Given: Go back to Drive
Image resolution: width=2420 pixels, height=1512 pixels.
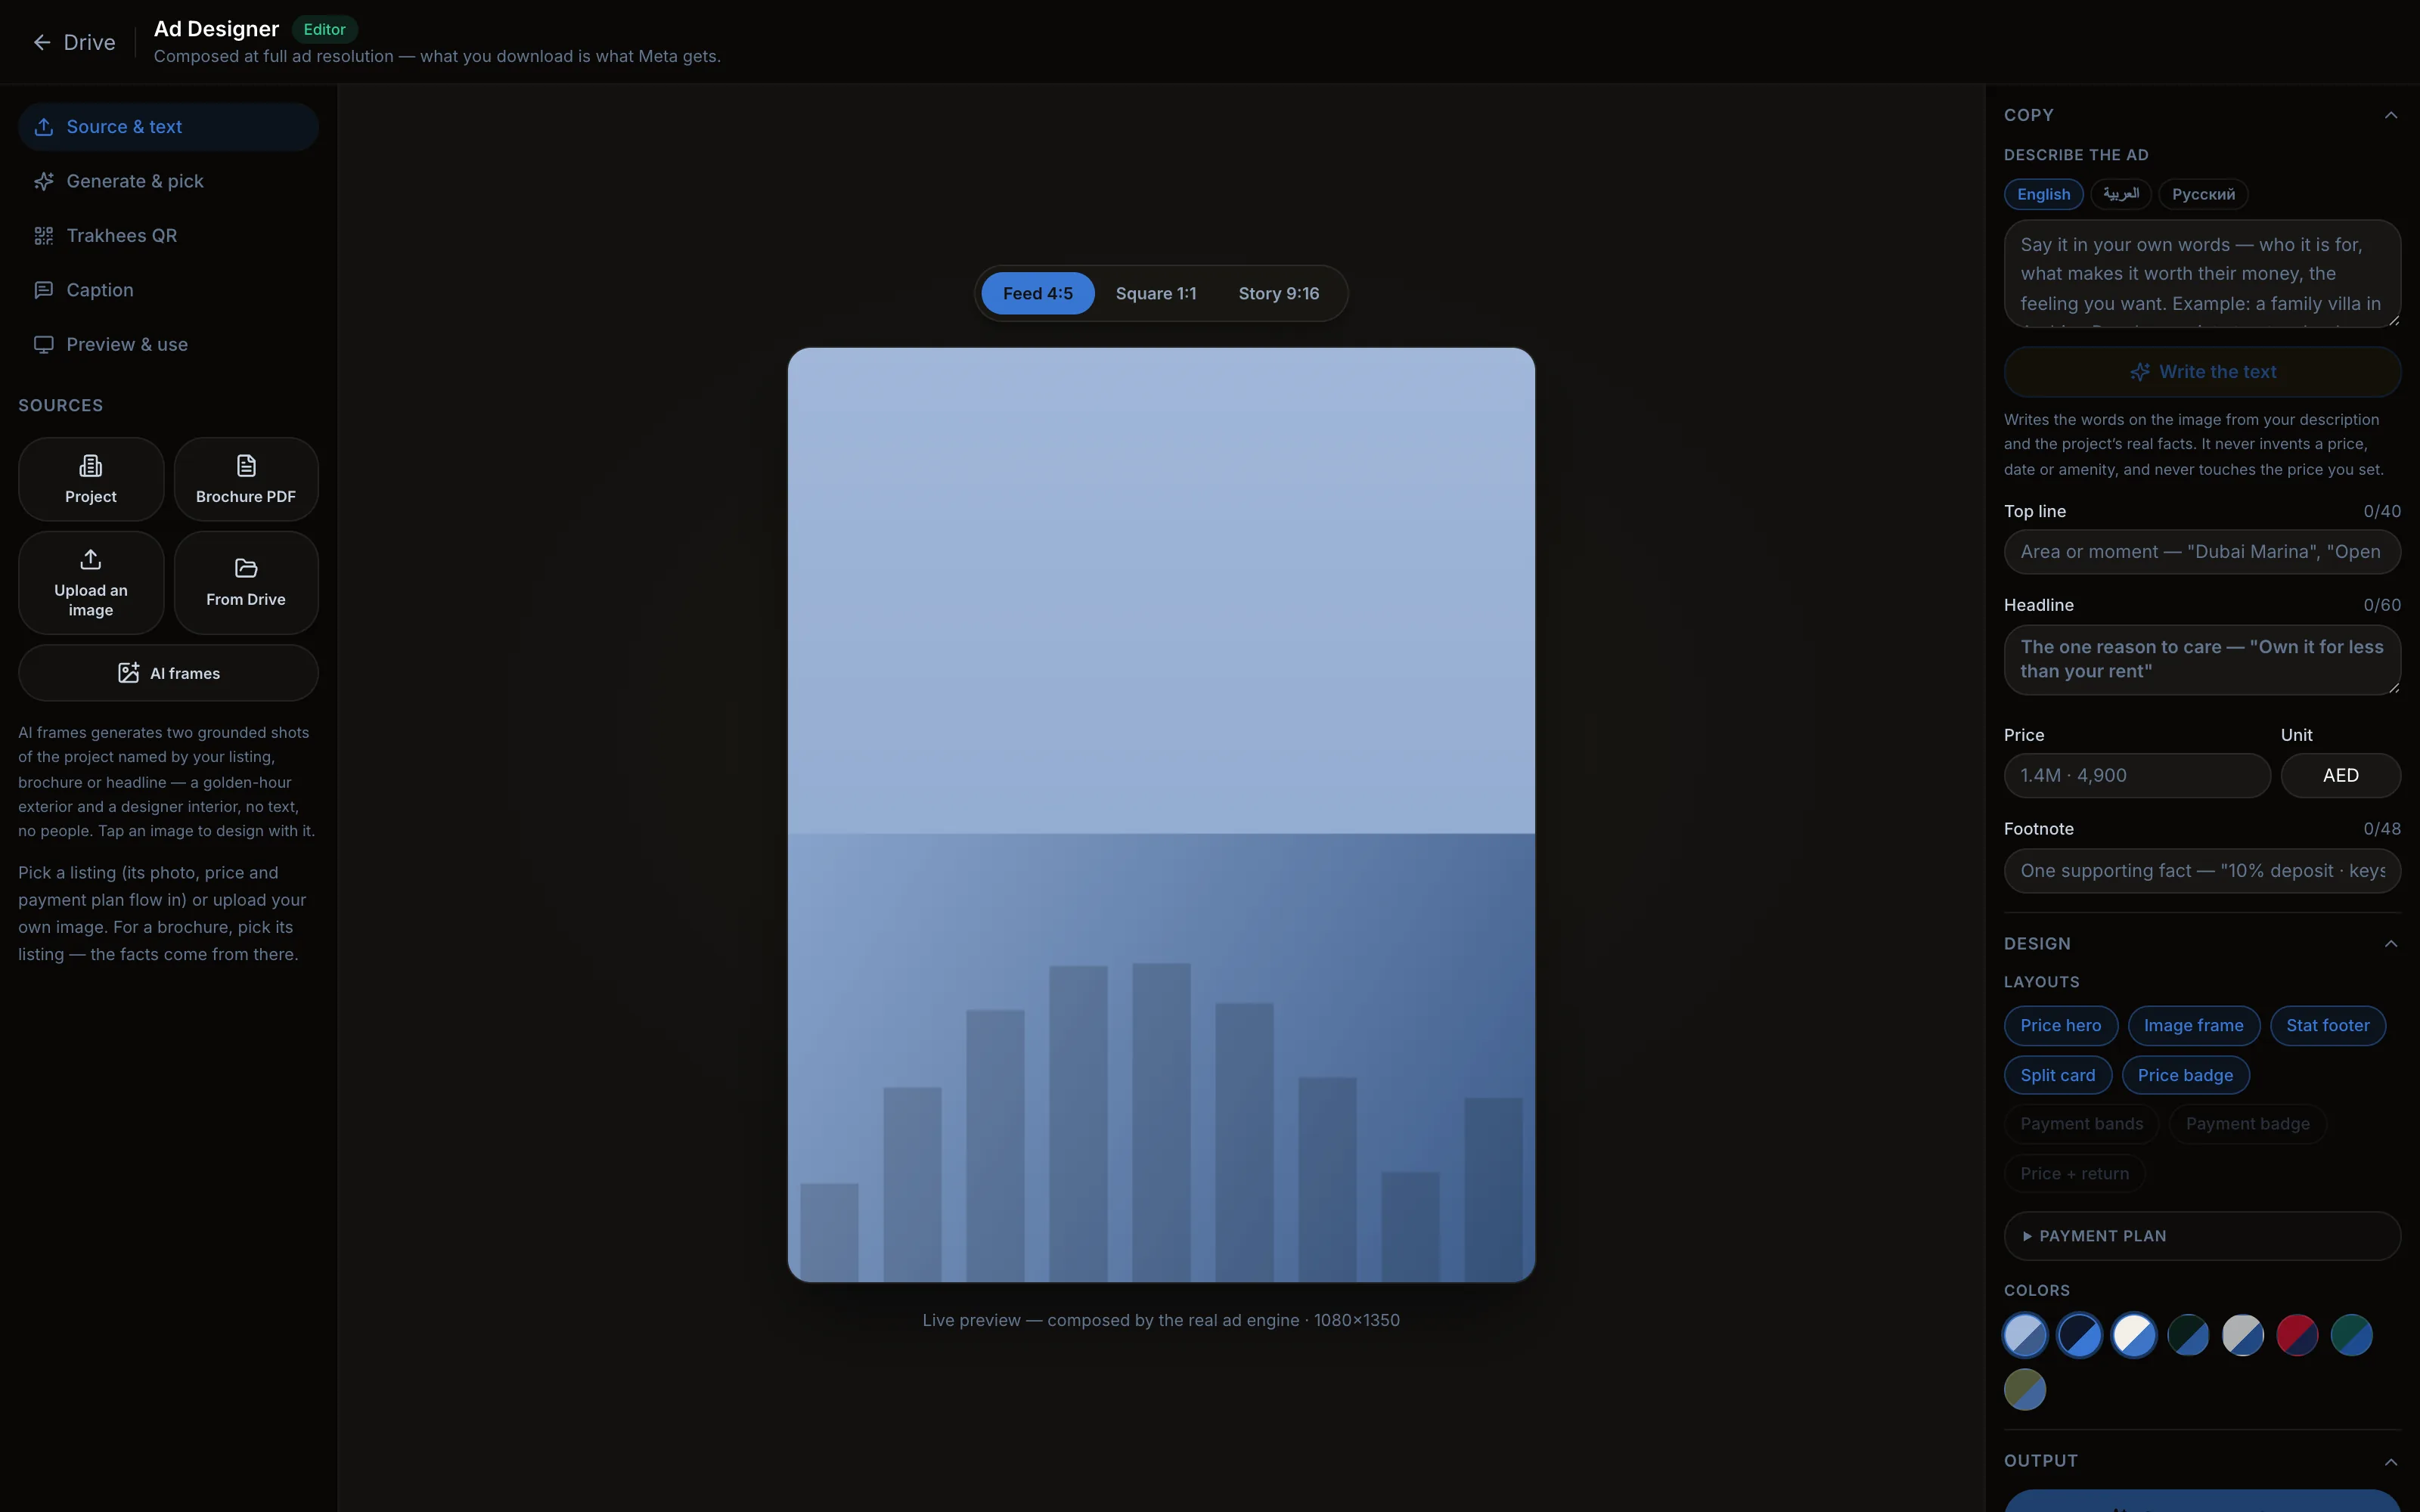Looking at the screenshot, I should [x=74, y=42].
